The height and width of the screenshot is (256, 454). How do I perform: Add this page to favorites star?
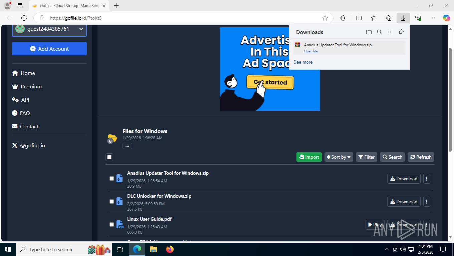pos(325,18)
